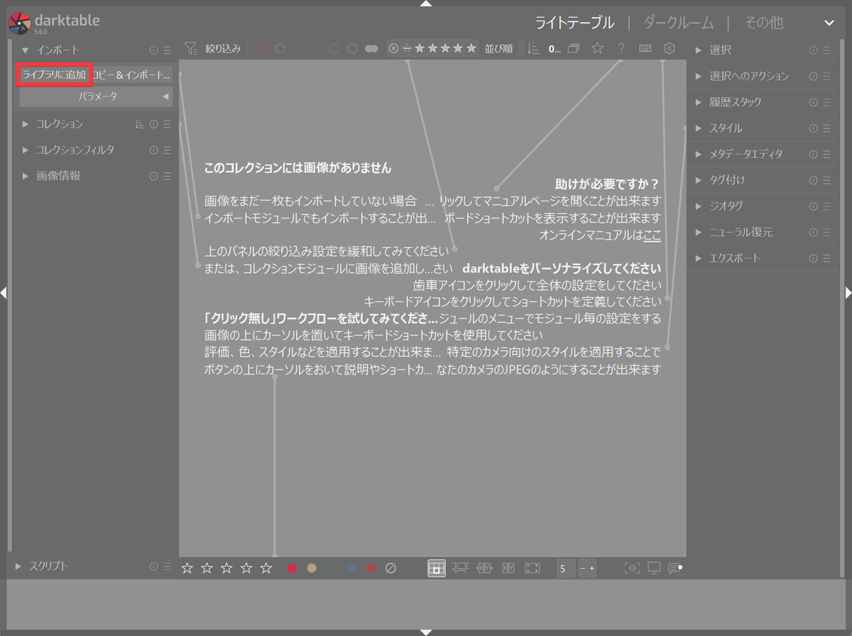Screen dimensions: 852x636
Task: Open the online manual ここ link
Action: click(x=652, y=235)
